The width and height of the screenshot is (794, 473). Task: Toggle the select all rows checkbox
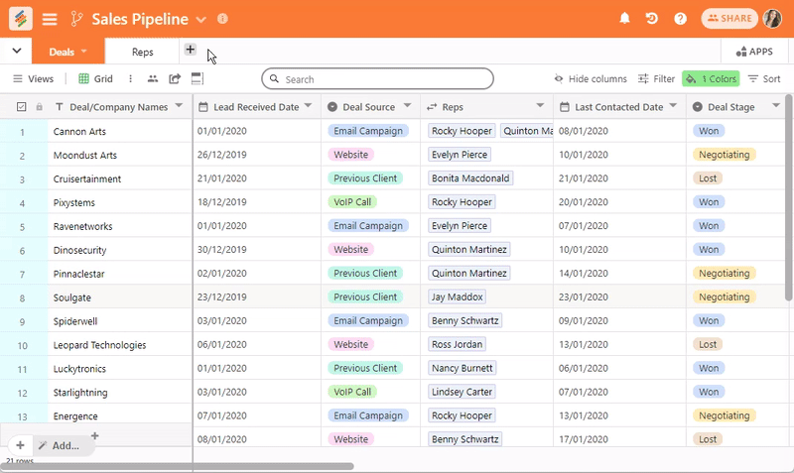(21, 107)
